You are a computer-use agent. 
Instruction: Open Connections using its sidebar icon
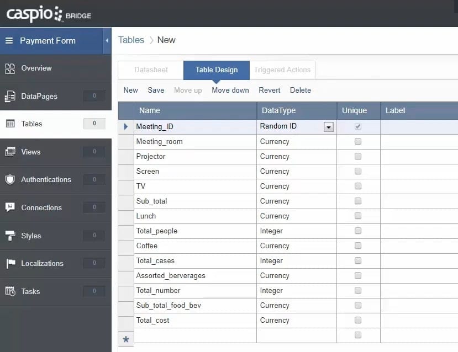(x=10, y=207)
